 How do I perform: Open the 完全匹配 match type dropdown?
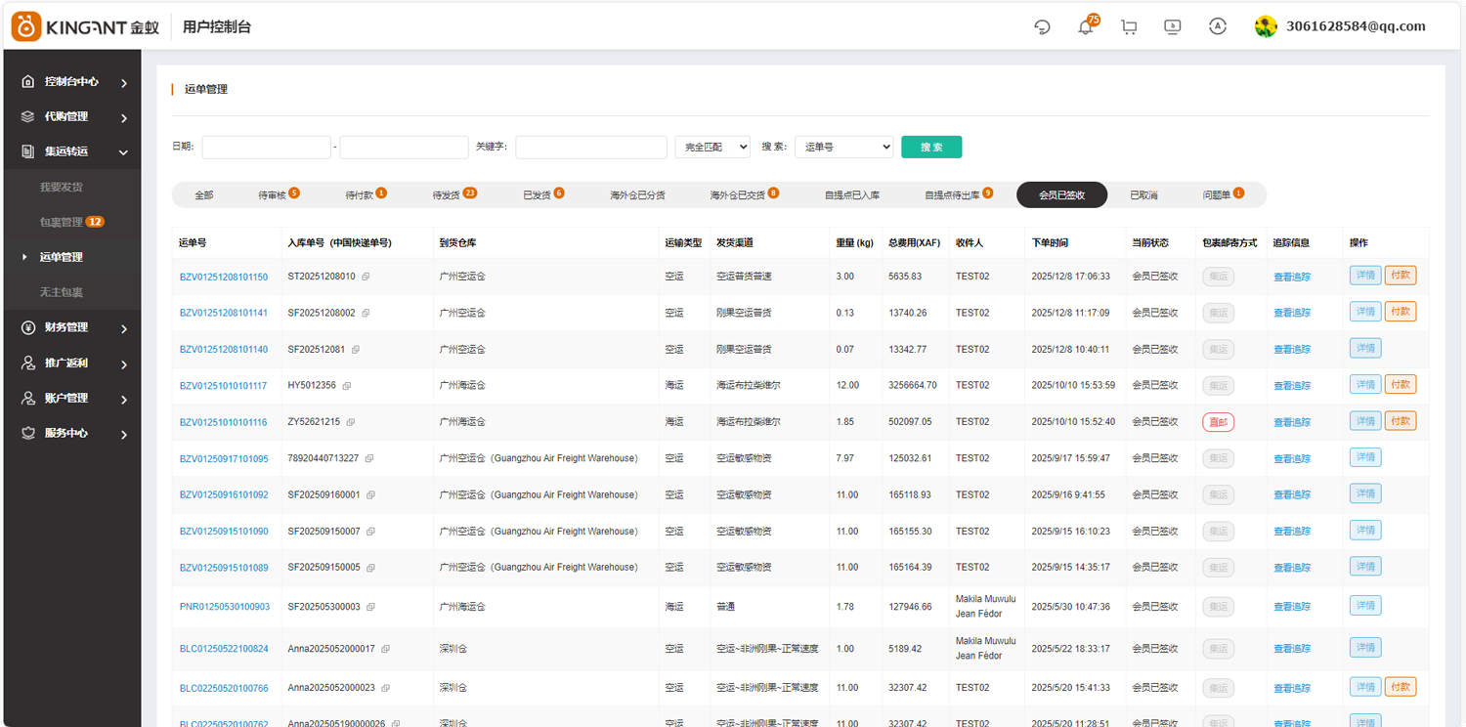(712, 147)
